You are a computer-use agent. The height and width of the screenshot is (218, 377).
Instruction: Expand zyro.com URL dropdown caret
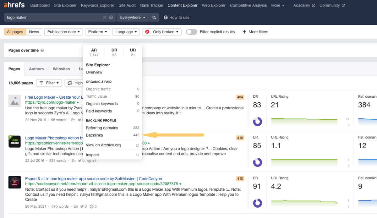click(x=78, y=103)
